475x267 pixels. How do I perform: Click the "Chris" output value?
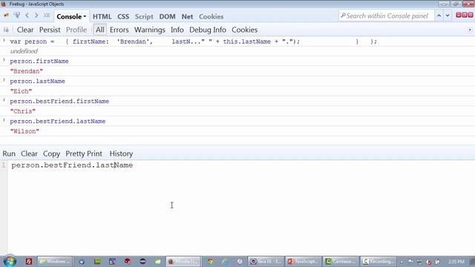[23, 111]
